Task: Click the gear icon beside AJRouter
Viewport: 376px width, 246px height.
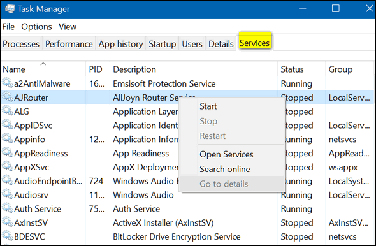Action: pos(8,97)
